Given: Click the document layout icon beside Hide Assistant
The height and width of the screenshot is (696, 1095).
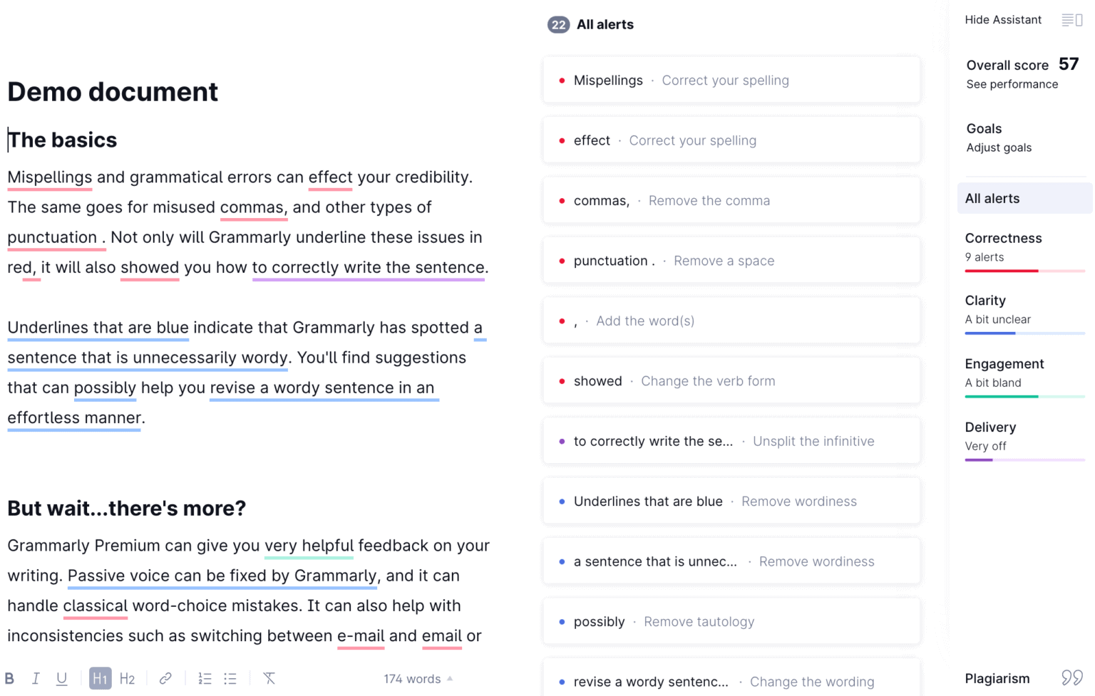Looking at the screenshot, I should 1071,20.
